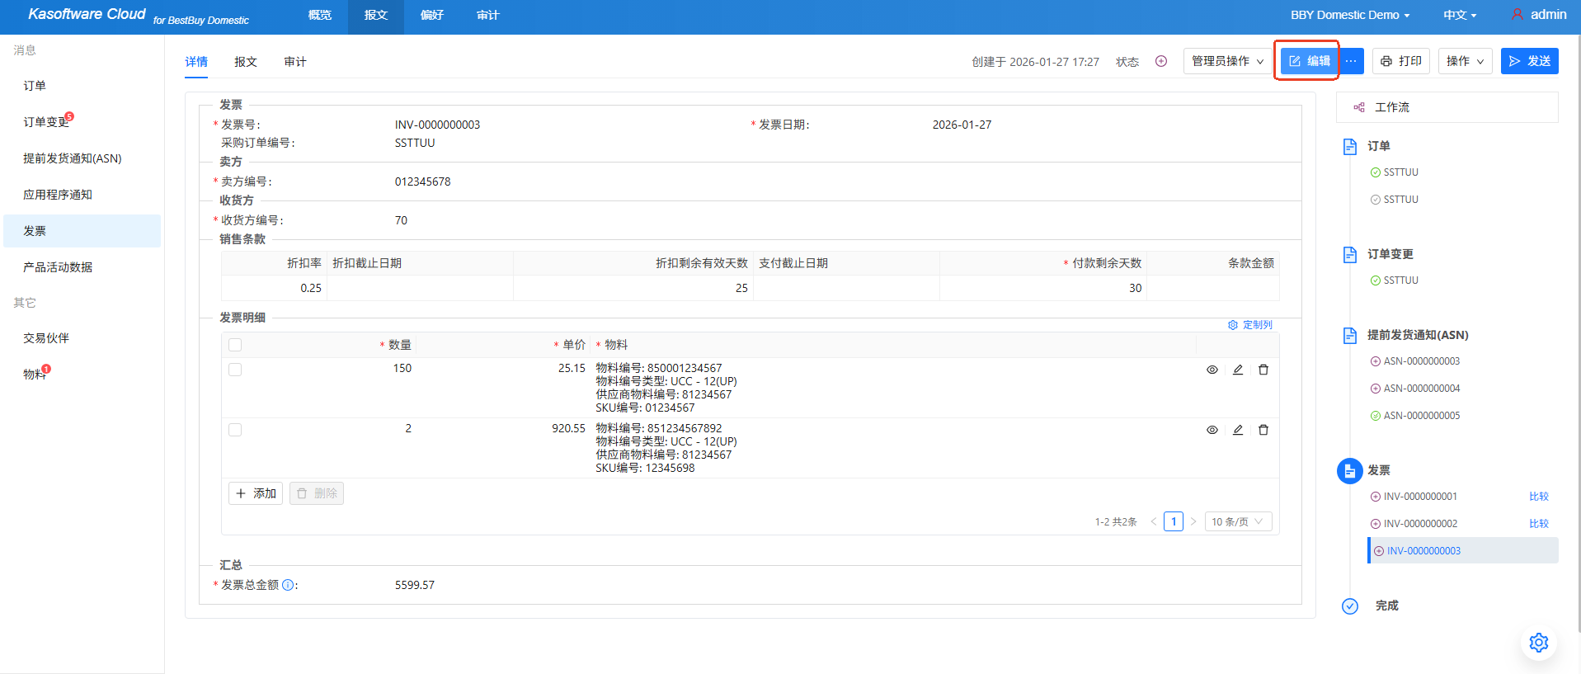Check the row with quantity 2

(x=235, y=430)
